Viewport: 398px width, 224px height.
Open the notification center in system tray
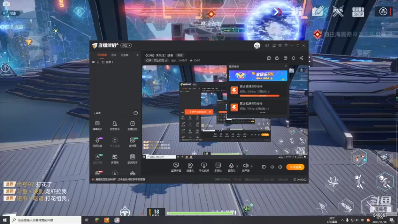tap(392, 220)
